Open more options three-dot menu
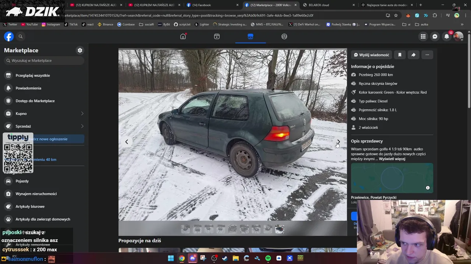The height and width of the screenshot is (264, 471). tap(427, 55)
